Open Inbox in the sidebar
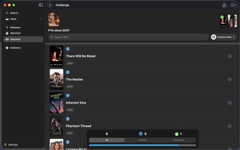The width and height of the screenshot is (240, 150). coord(24,19)
